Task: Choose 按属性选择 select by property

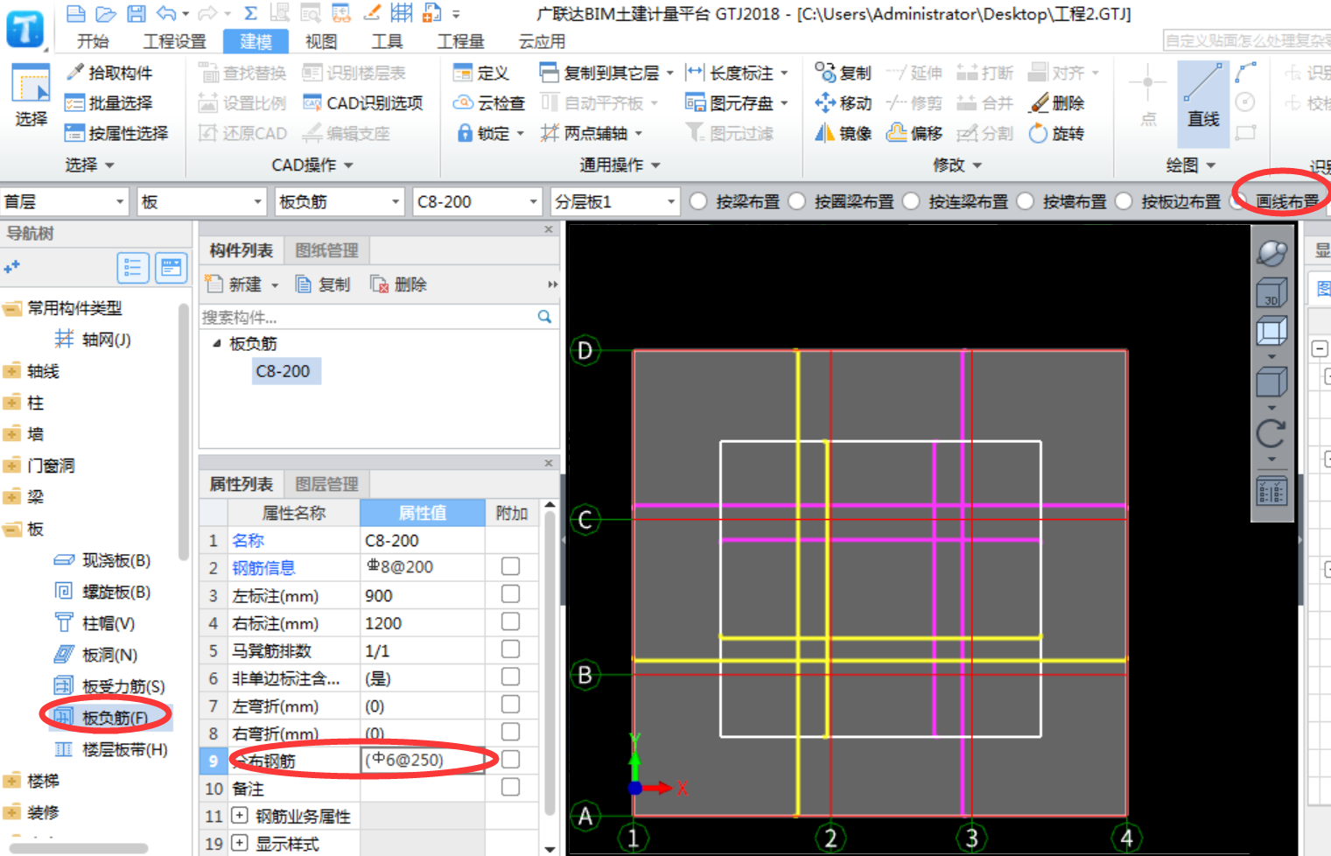Action: click(x=116, y=133)
